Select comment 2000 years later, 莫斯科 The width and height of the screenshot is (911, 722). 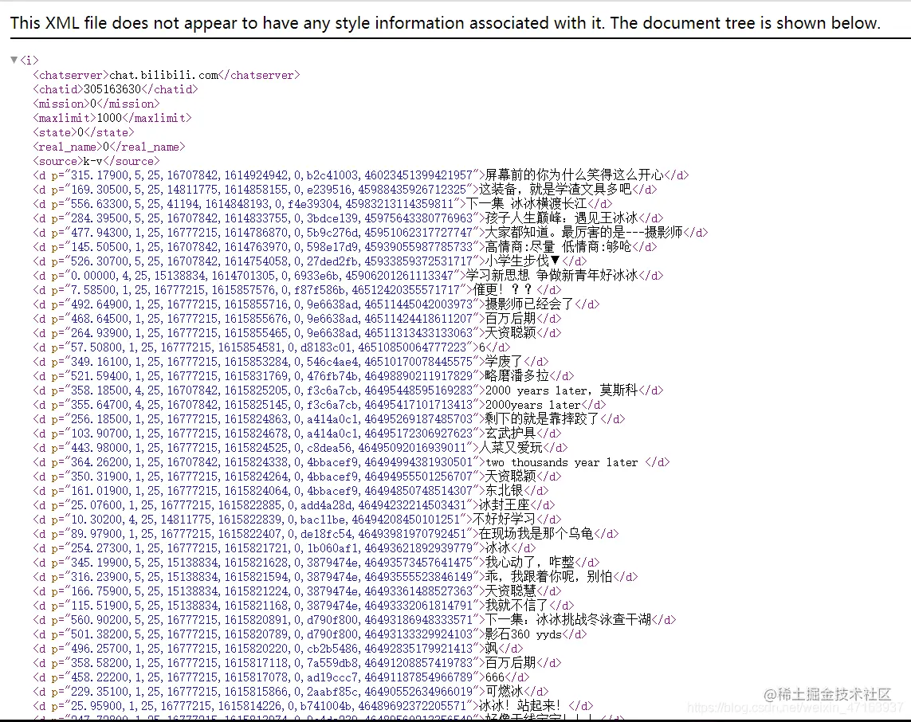coord(562,390)
